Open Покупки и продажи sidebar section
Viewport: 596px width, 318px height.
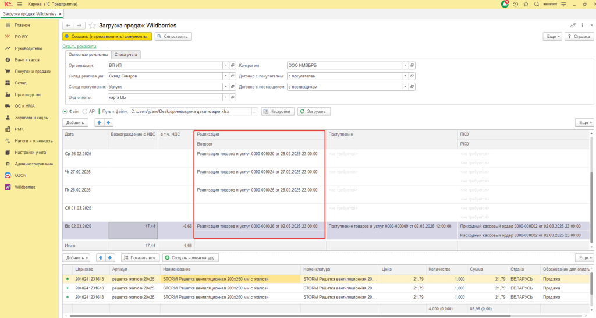tap(33, 72)
